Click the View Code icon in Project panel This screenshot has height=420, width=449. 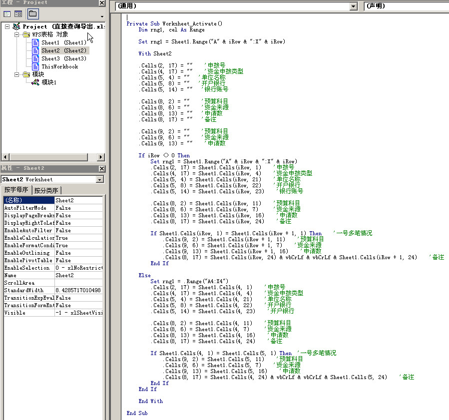(6, 14)
